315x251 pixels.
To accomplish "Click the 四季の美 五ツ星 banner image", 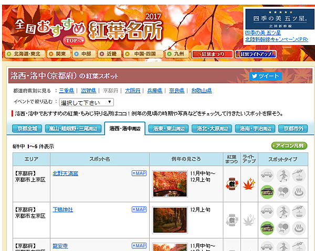I will 280,19.
